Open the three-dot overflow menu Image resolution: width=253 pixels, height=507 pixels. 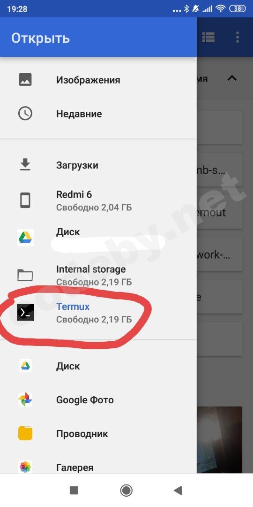click(x=238, y=38)
